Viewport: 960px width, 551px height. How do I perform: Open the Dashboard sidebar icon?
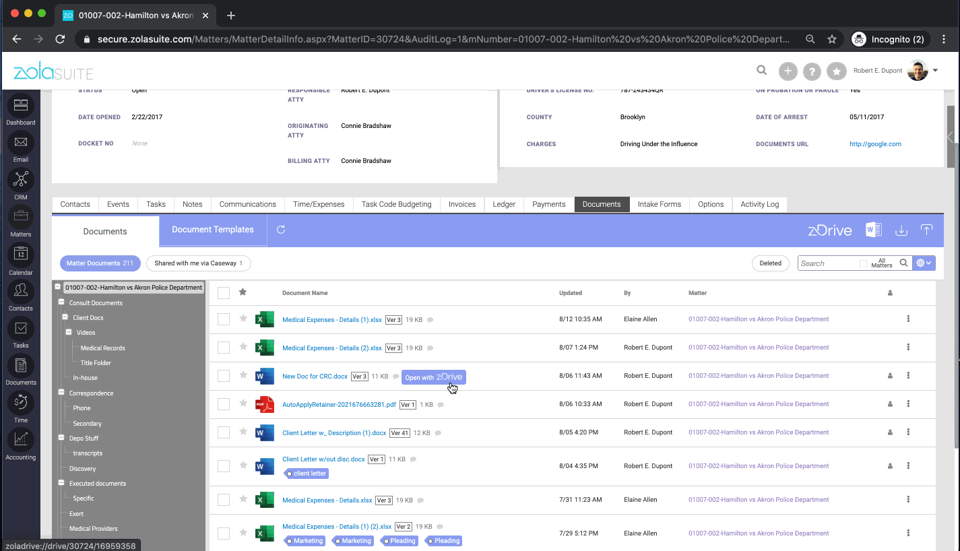(x=21, y=106)
